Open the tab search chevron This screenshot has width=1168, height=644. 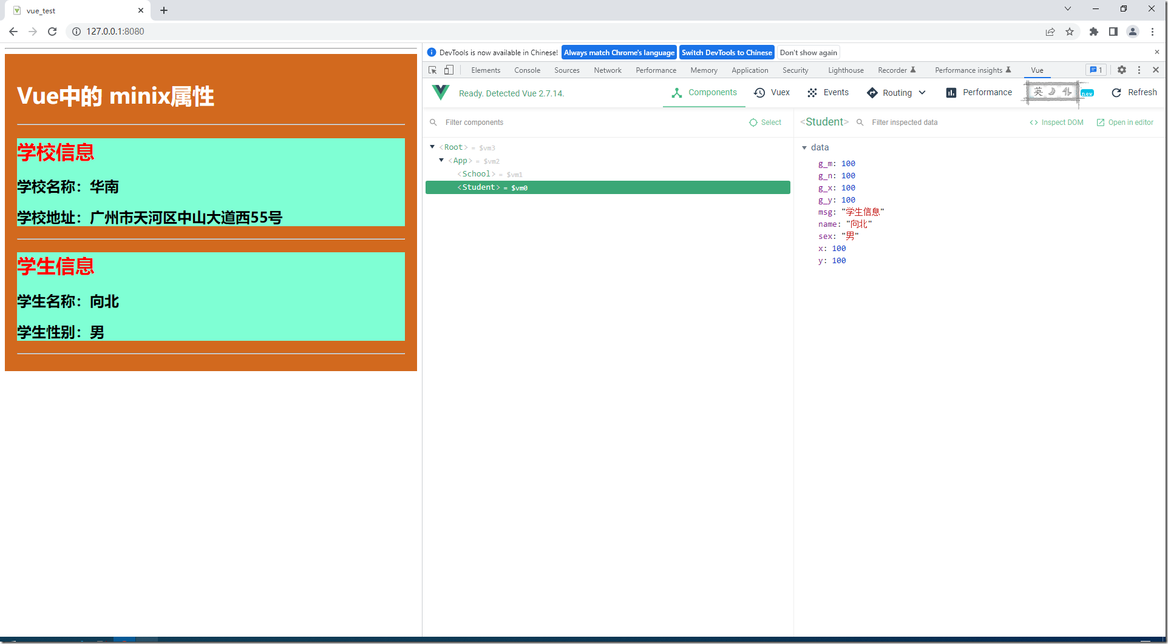click(1068, 9)
